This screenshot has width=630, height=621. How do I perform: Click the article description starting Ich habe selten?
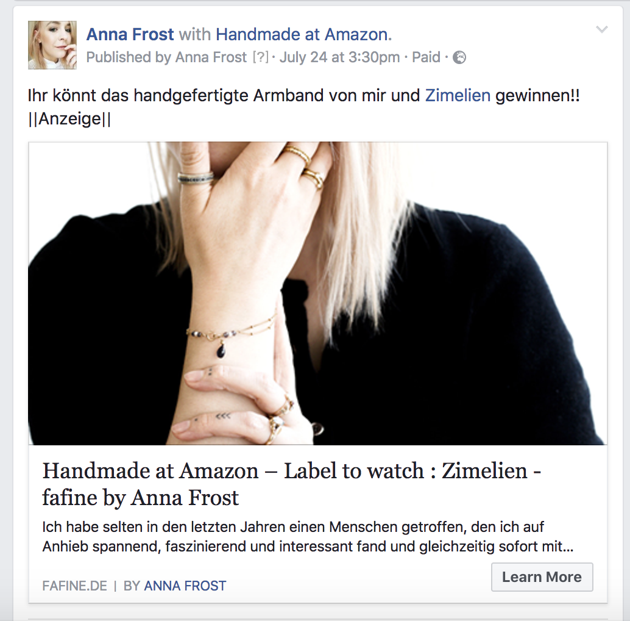(308, 537)
